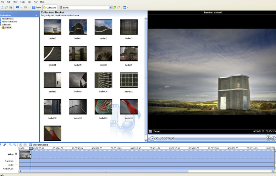Open the Clip menu
The image size is (276, 176).
(x=29, y=2)
